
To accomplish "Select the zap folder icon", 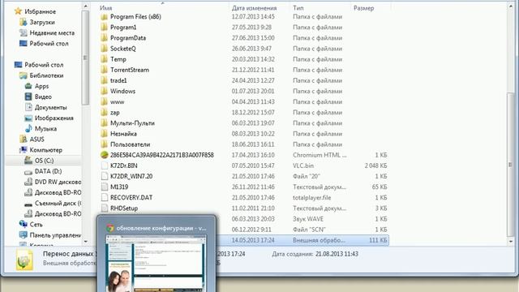I will point(105,112).
